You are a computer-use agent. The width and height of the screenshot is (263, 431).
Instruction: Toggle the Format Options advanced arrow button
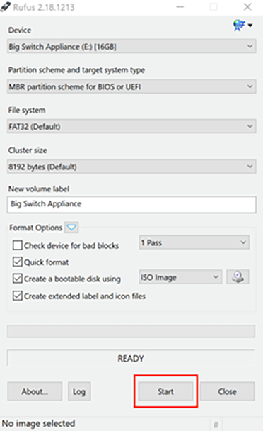point(71,228)
